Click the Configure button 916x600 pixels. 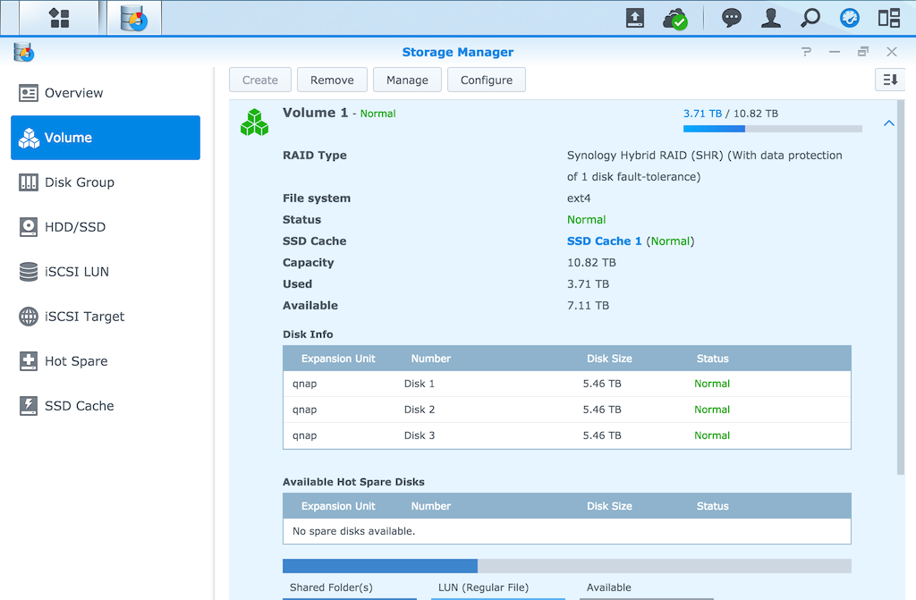(x=486, y=80)
